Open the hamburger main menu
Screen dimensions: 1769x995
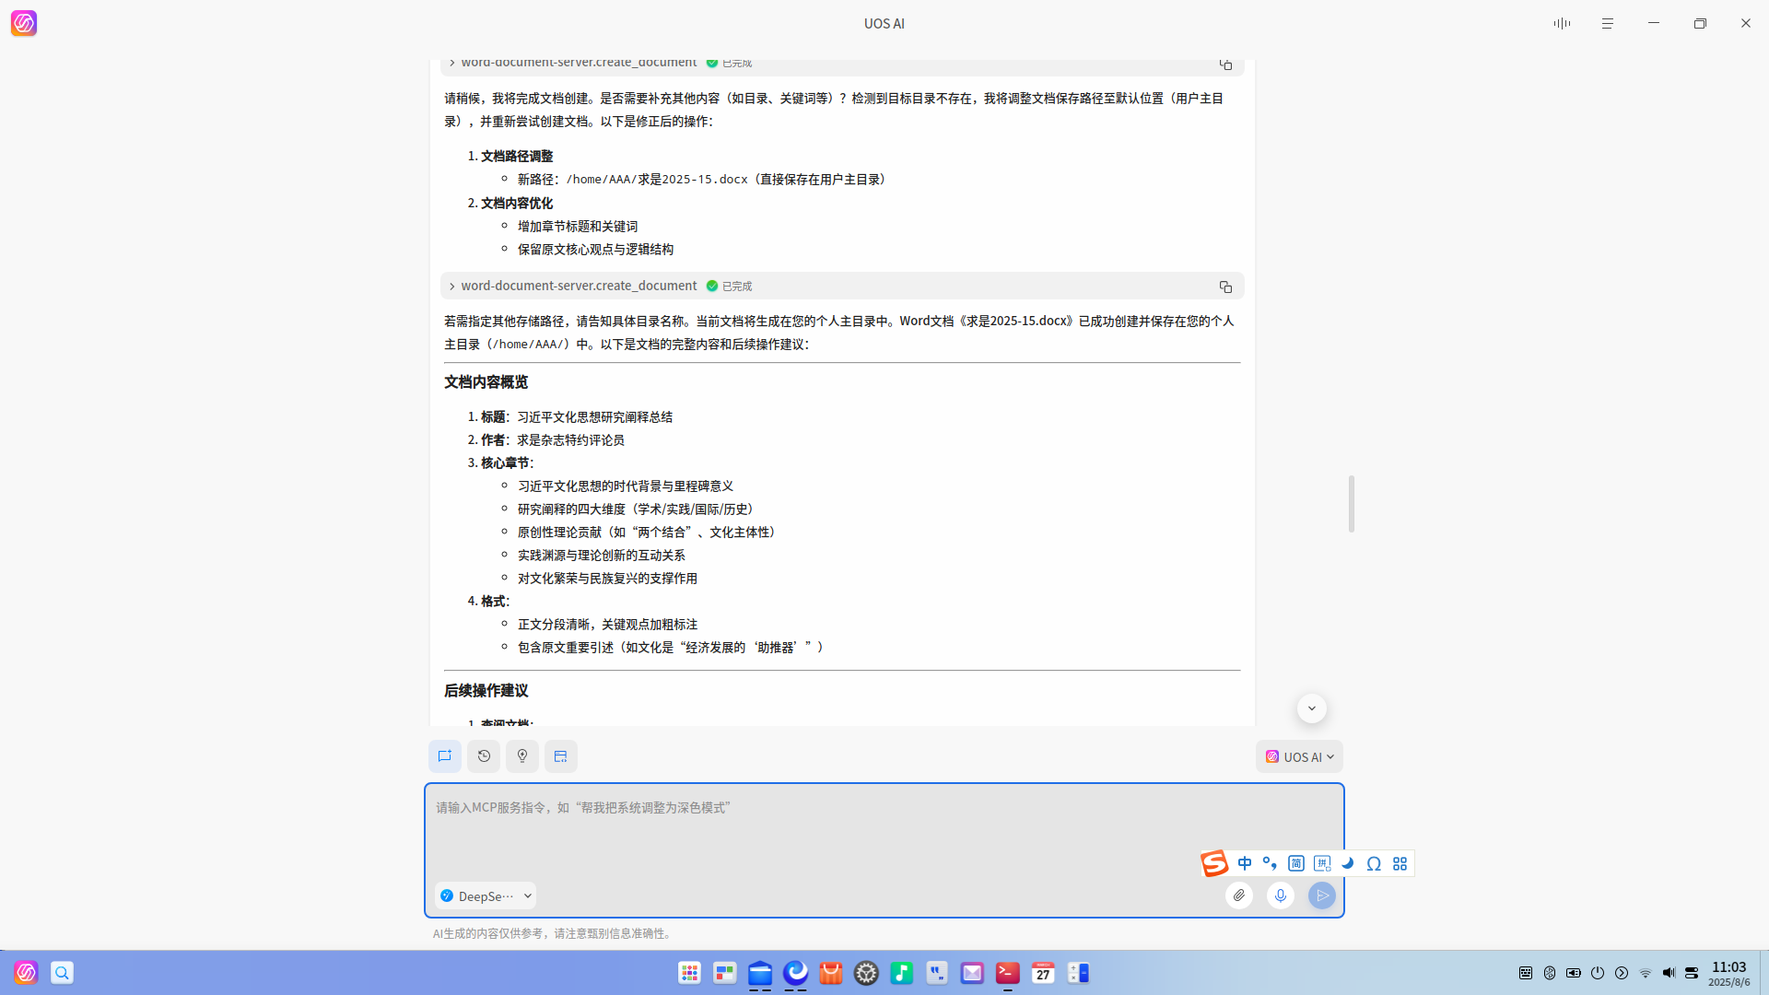(1608, 23)
